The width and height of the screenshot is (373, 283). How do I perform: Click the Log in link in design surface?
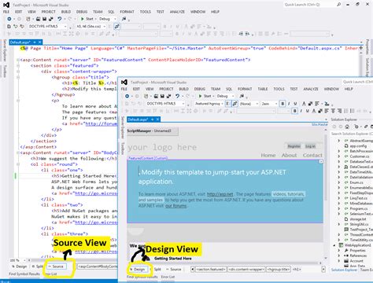point(310,146)
